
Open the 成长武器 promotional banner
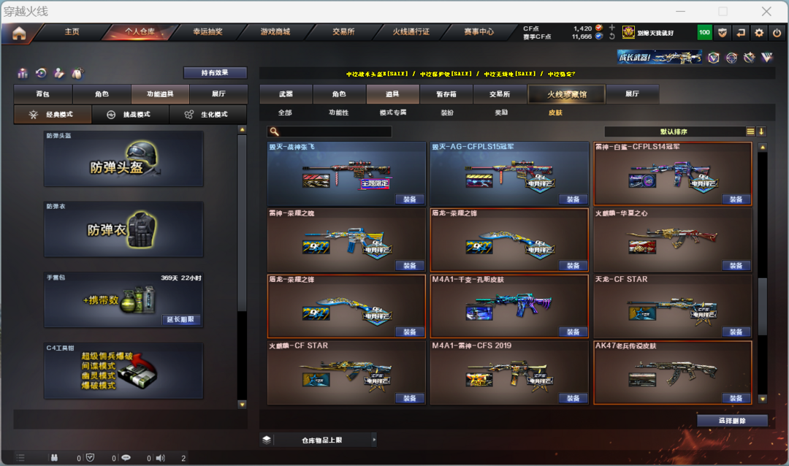(660, 58)
